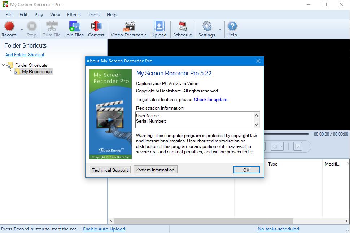350x233 pixels.
Task: Click the playback seek bar
Action: (286, 134)
